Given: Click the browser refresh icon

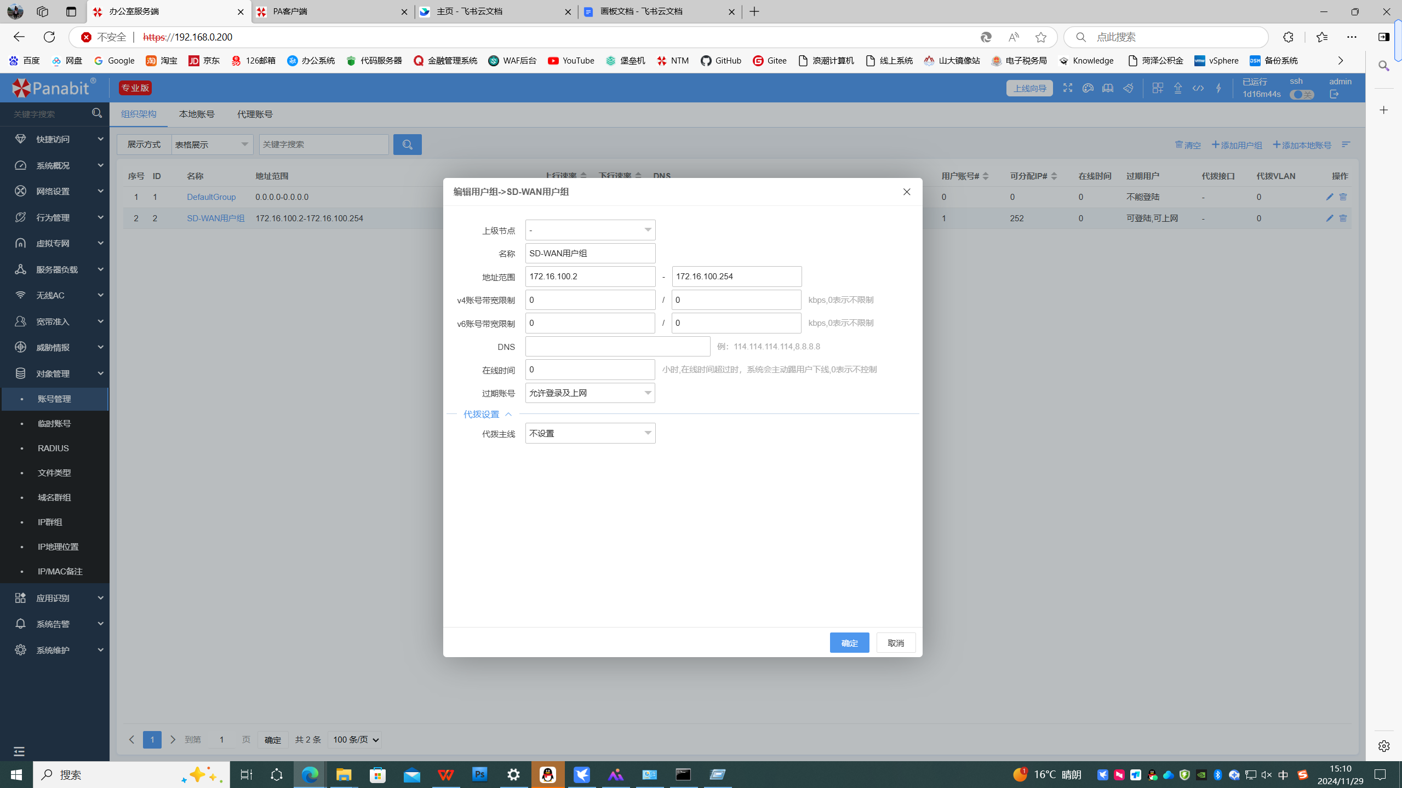Looking at the screenshot, I should pyautogui.click(x=49, y=37).
